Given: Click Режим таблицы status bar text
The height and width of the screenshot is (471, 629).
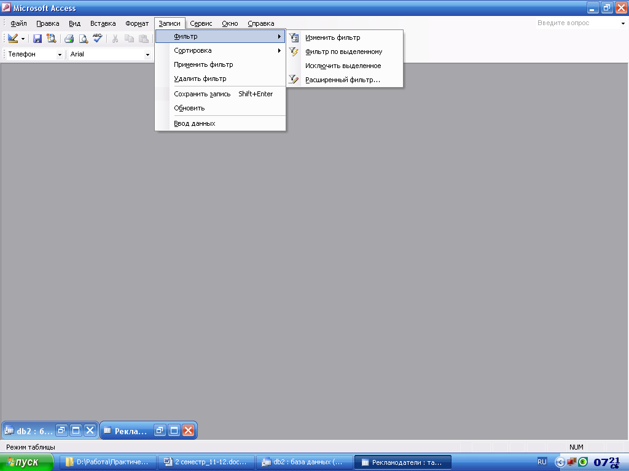Looking at the screenshot, I should click(x=31, y=447).
